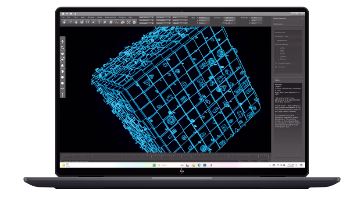The height and width of the screenshot is (197, 364).
Task: Open the taskbar clock and date
Action: pyautogui.click(x=291, y=165)
